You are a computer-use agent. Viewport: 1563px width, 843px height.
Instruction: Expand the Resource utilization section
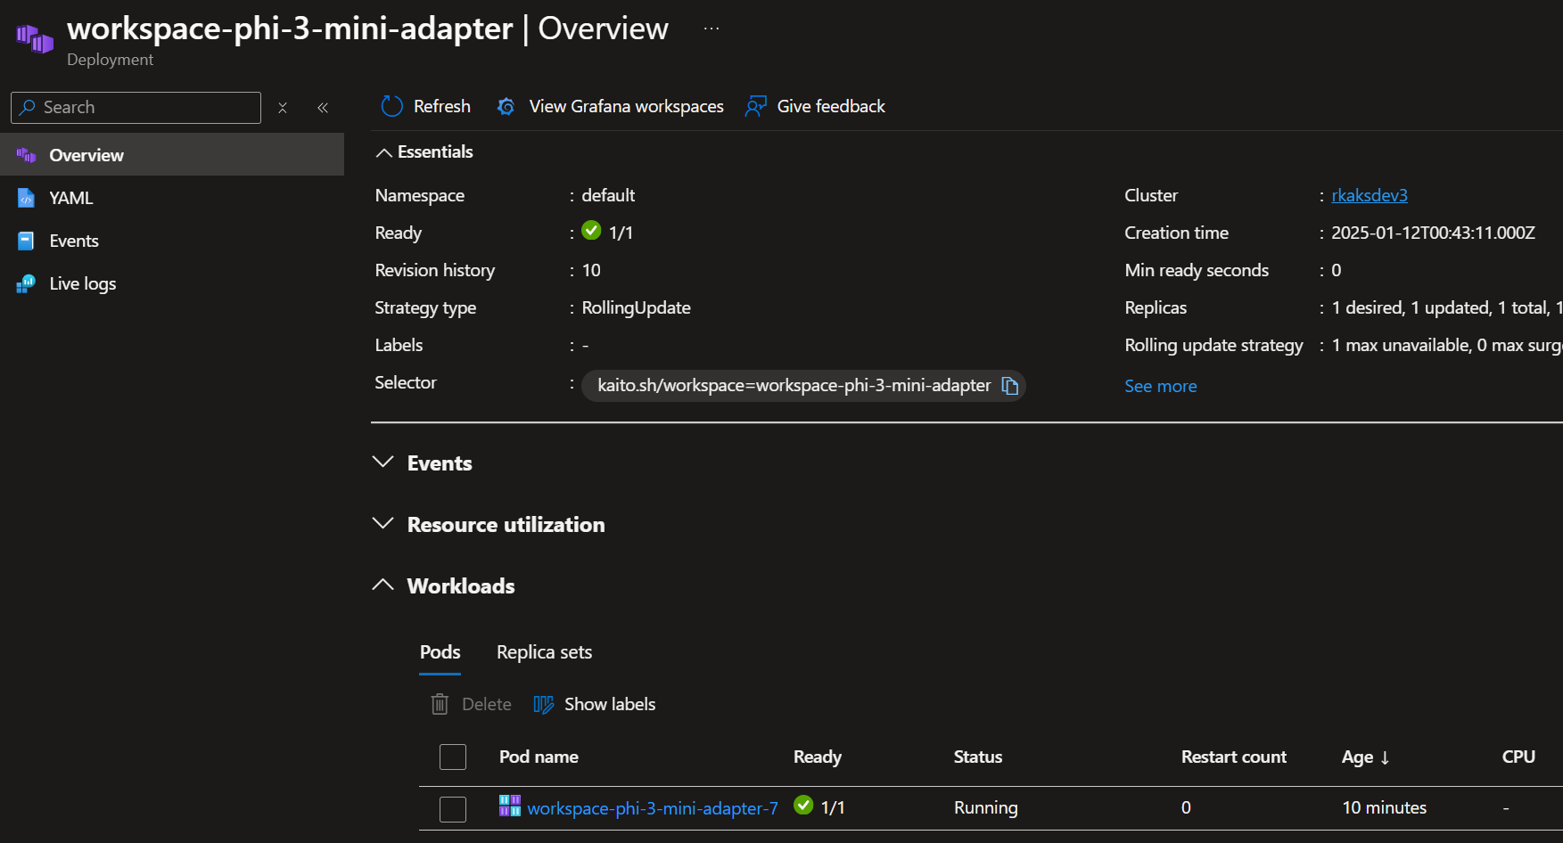(383, 524)
